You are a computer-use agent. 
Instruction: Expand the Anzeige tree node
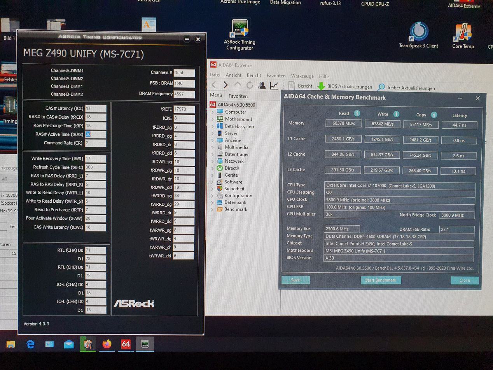pos(212,140)
